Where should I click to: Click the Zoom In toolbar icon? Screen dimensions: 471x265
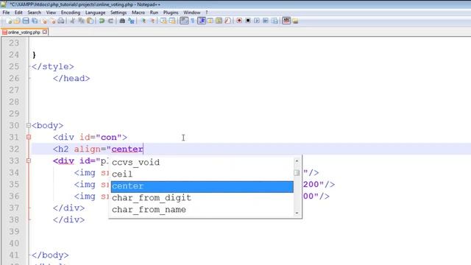click(144, 21)
